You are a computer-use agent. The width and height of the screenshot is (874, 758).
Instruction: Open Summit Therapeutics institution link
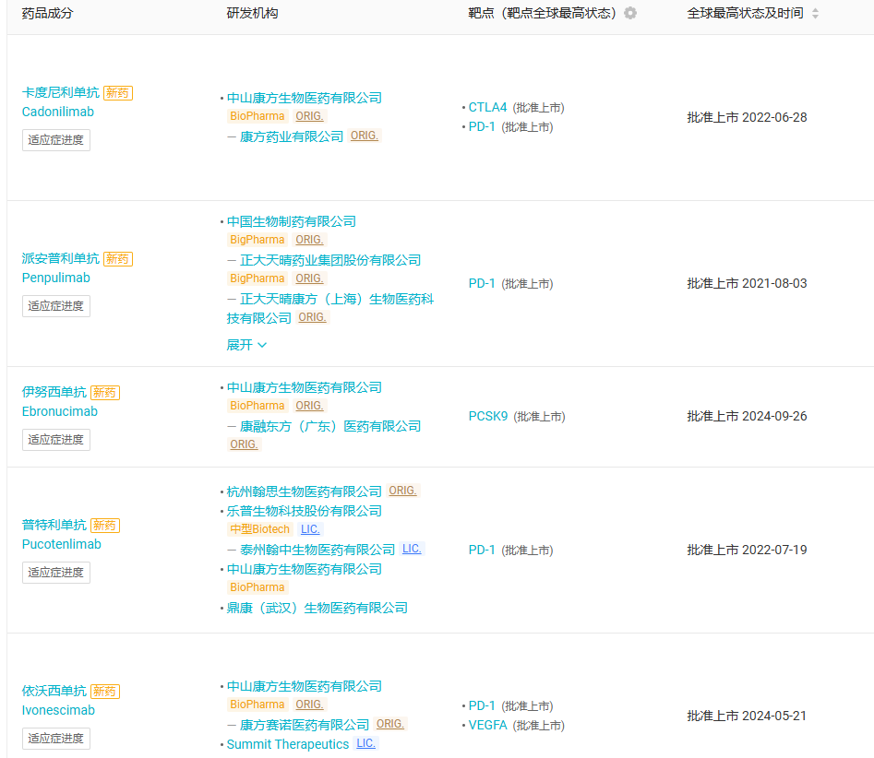pos(288,744)
